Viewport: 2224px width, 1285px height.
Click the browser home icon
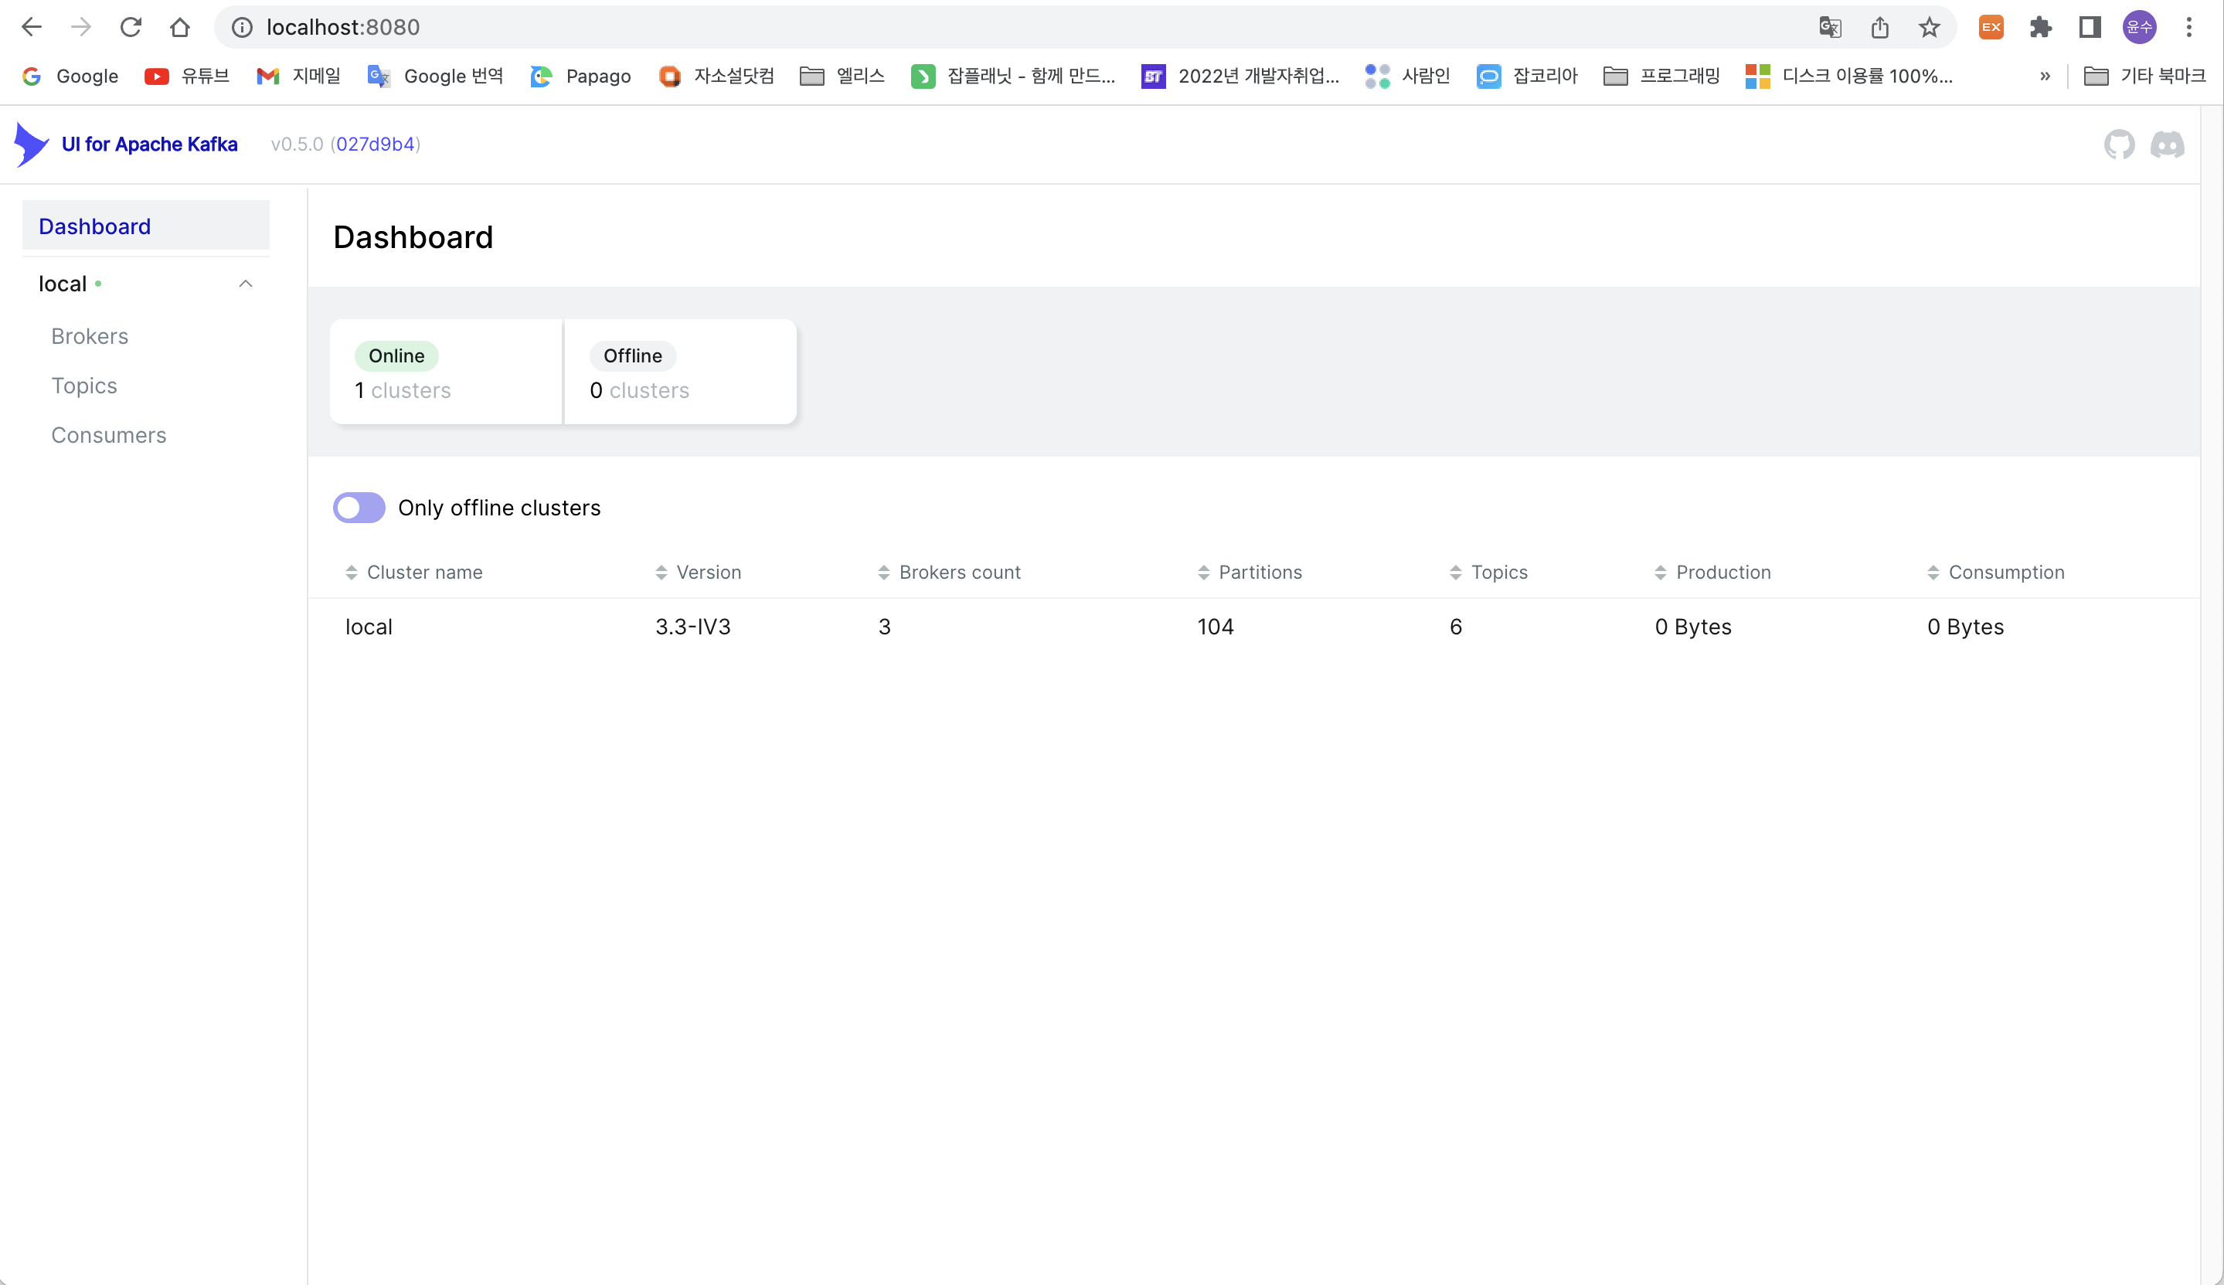pos(180,27)
